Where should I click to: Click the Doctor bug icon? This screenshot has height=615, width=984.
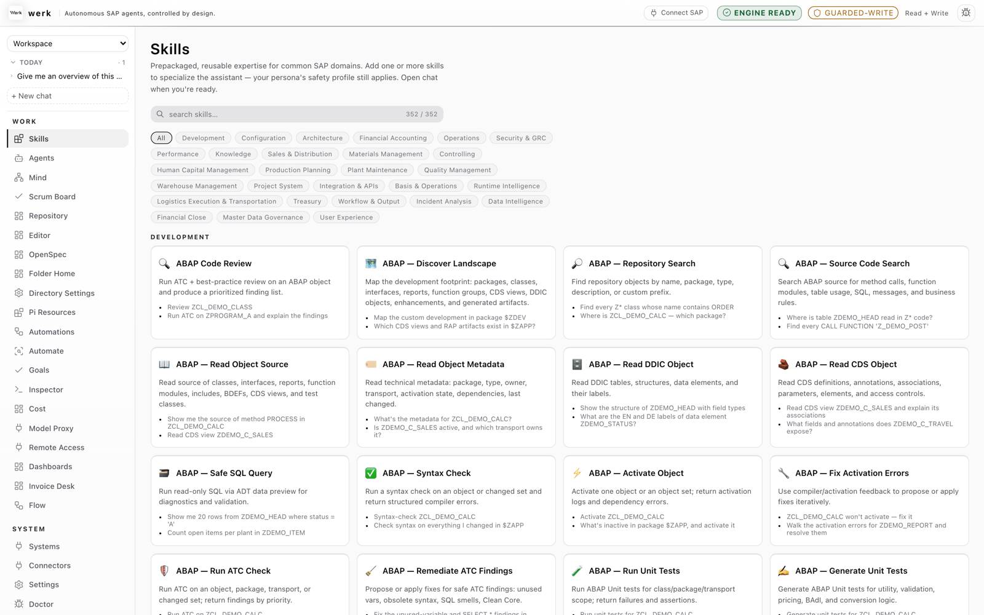[19, 604]
